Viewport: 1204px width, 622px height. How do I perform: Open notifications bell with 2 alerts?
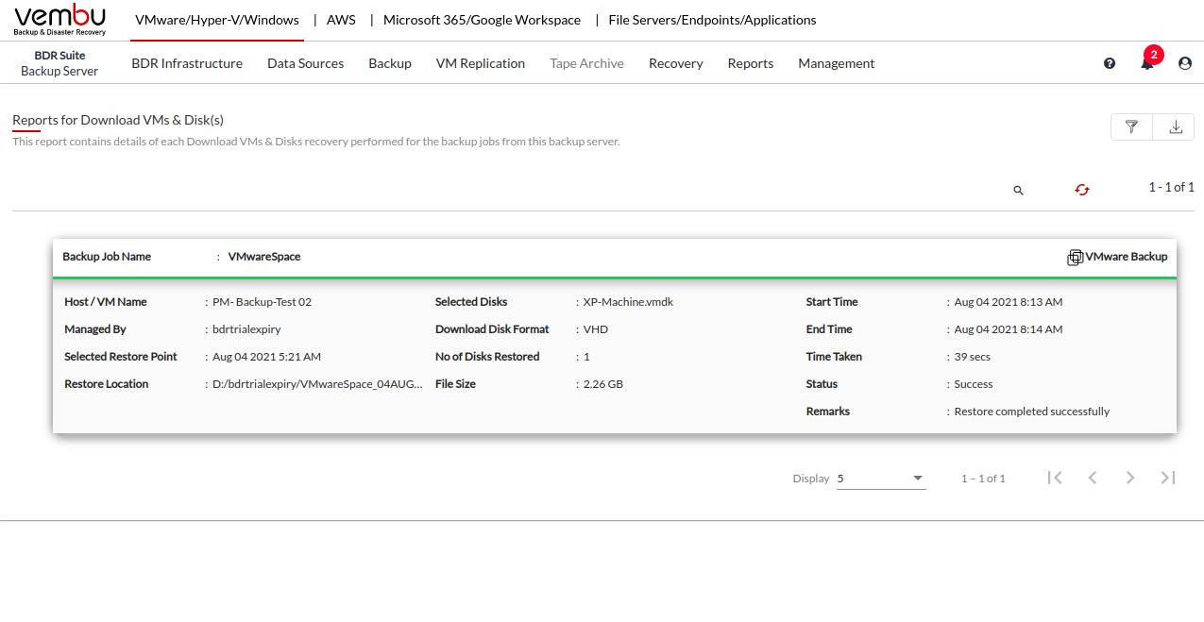point(1147,63)
